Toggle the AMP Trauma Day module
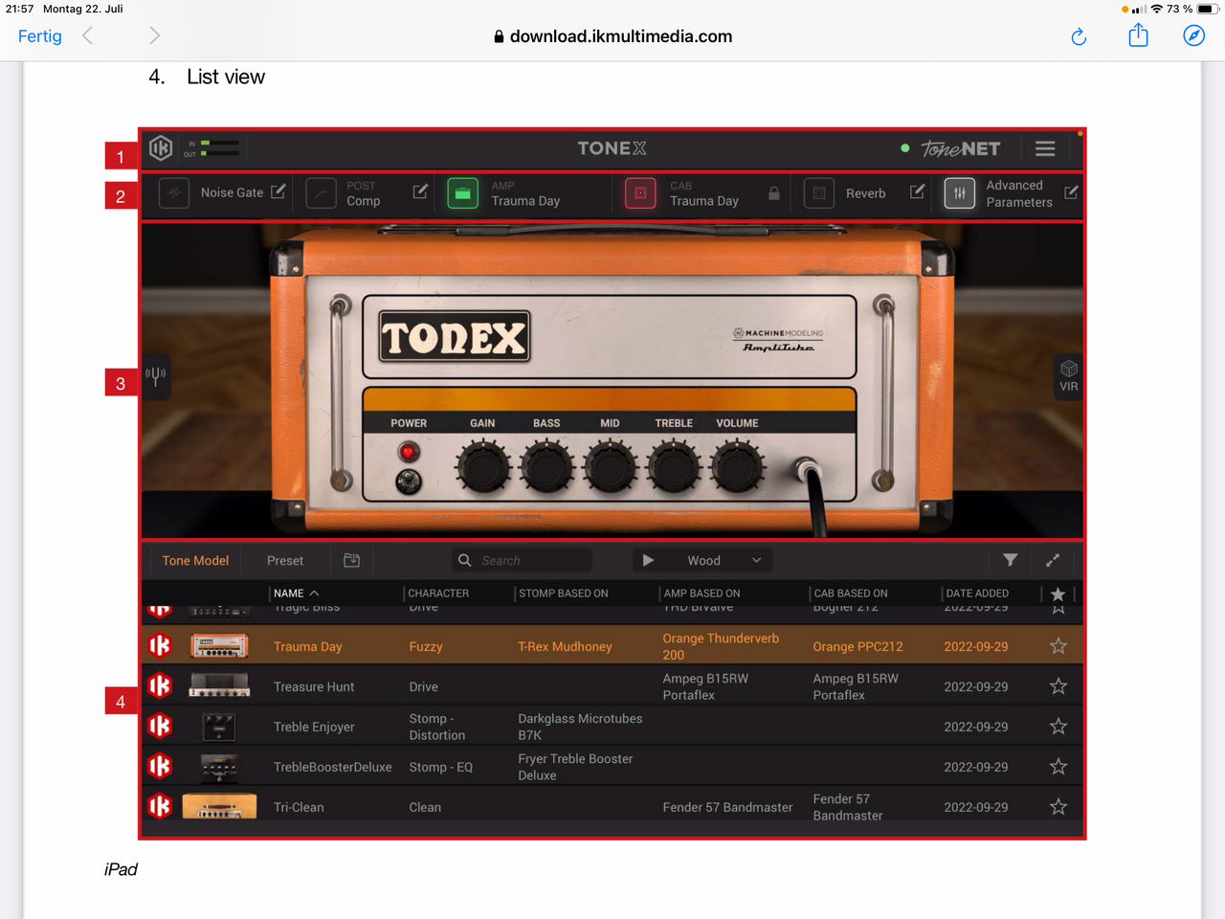This screenshot has width=1225, height=919. pyautogui.click(x=462, y=192)
